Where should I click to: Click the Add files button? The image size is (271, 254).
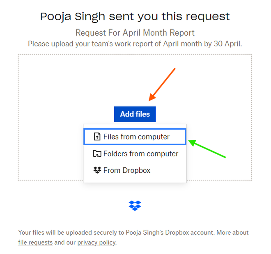135,114
